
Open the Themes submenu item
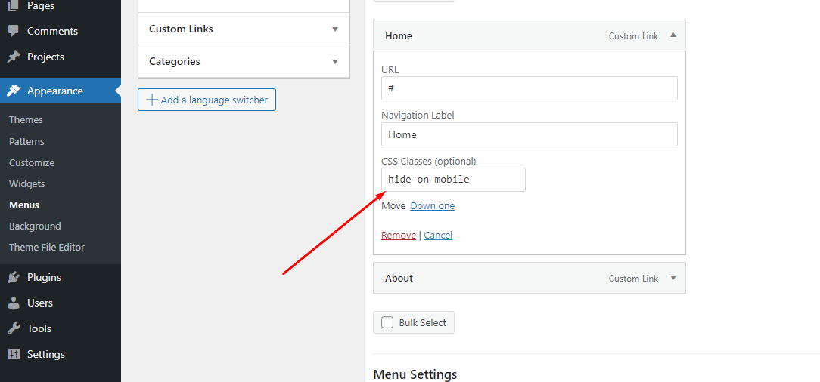coord(26,119)
